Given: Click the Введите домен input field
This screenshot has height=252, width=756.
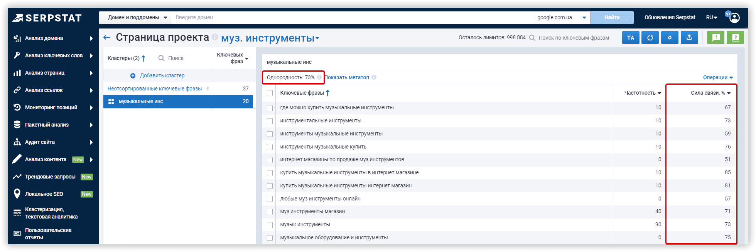Looking at the screenshot, I should point(353,18).
